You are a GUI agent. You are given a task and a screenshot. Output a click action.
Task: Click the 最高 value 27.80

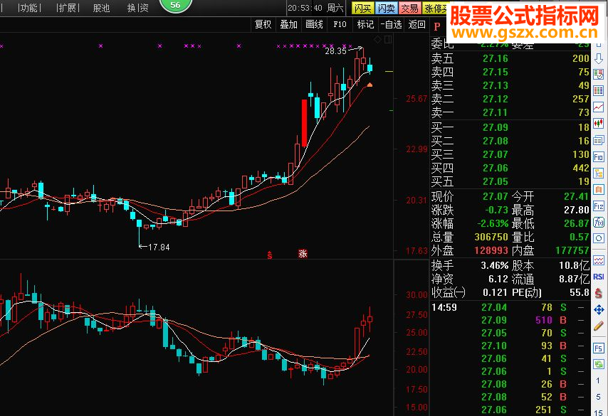click(x=576, y=210)
